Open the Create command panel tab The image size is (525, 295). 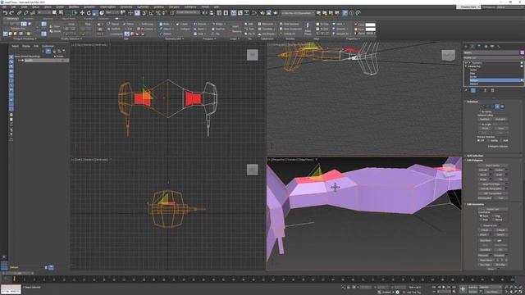tap(466, 47)
